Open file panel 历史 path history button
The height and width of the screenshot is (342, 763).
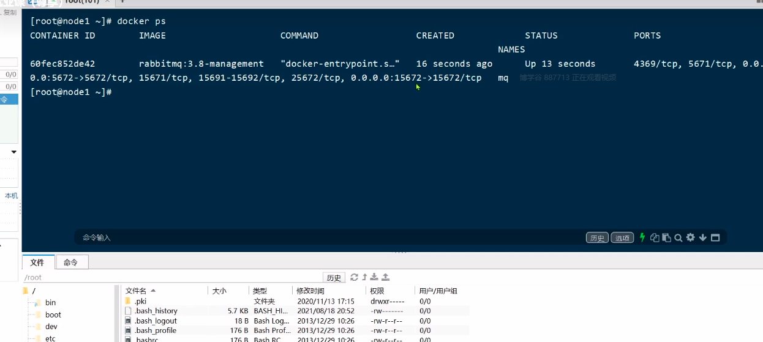[334, 278]
